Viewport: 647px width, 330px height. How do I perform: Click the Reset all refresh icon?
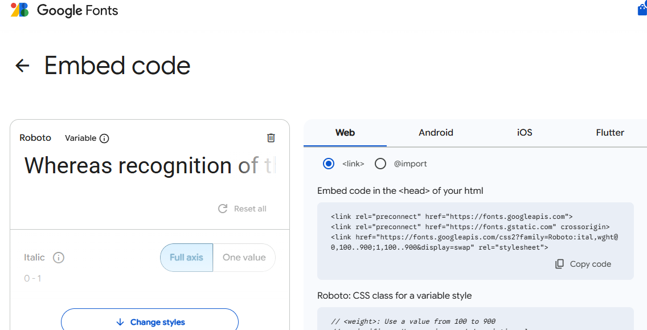[223, 209]
